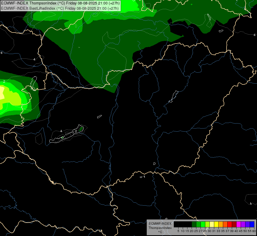This screenshot has height=236, width=257.
Task: Click the legend tick label 20
Action: (x=192, y=231)
